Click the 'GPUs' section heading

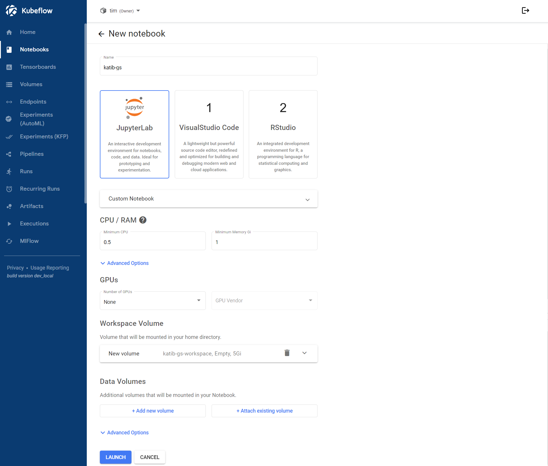tap(109, 280)
